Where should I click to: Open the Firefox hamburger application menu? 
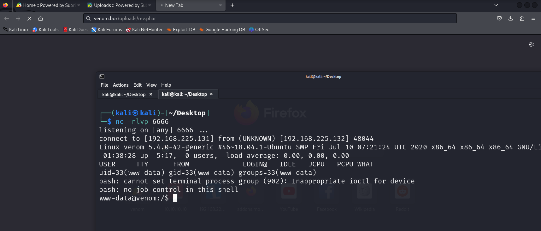(x=533, y=19)
